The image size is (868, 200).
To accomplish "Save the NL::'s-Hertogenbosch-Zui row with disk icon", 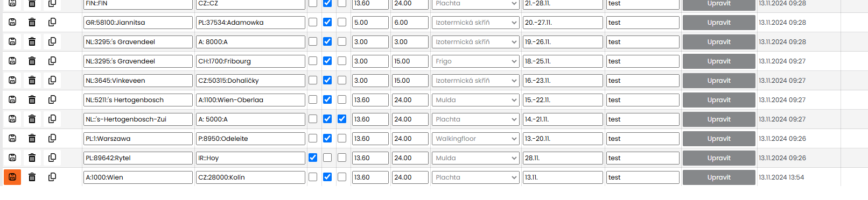I will coord(12,119).
